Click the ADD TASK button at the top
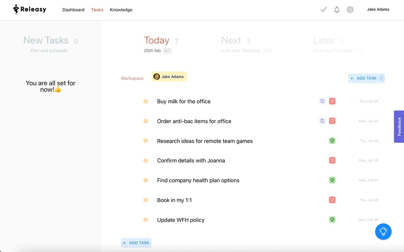The image size is (404, 252). [x=366, y=78]
